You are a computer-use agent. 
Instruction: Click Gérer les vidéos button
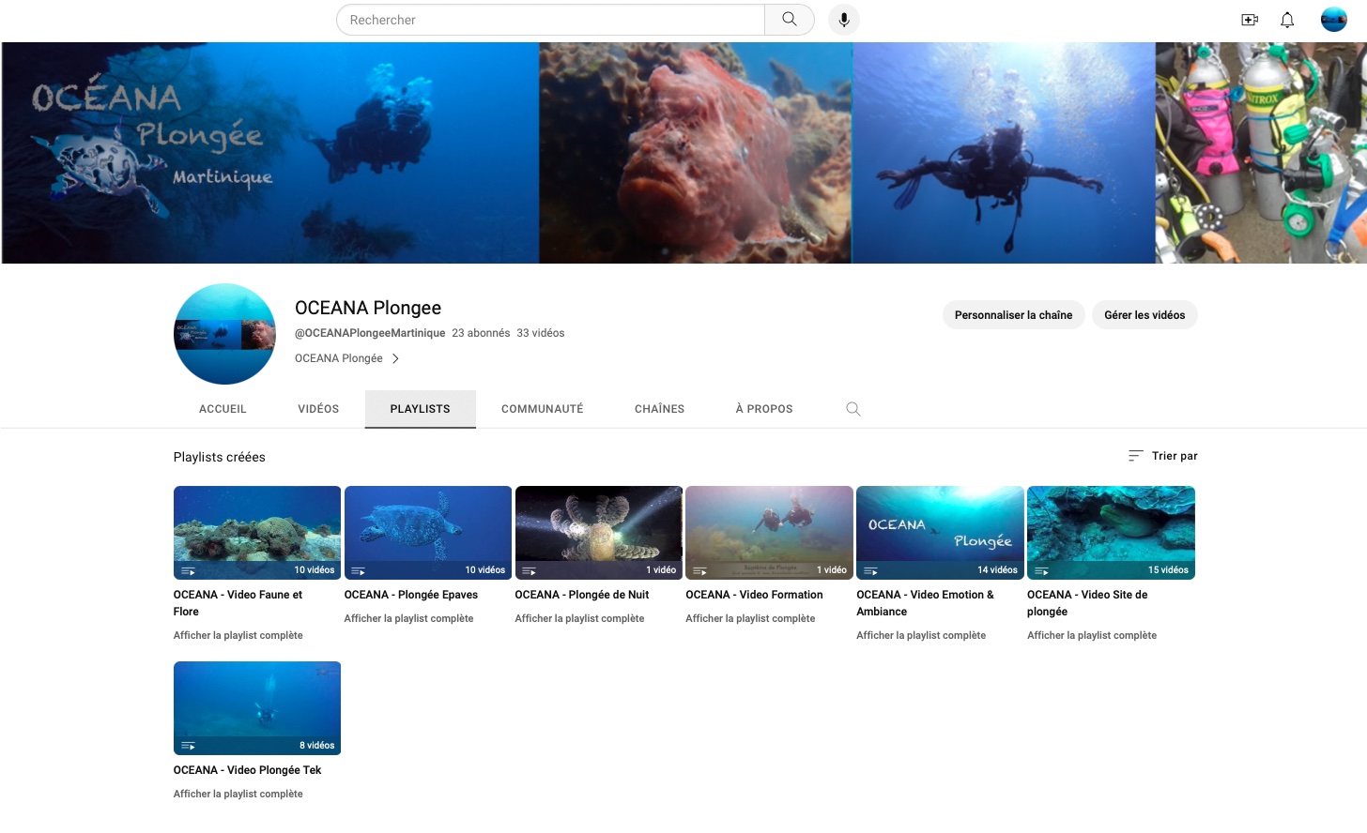(1144, 315)
